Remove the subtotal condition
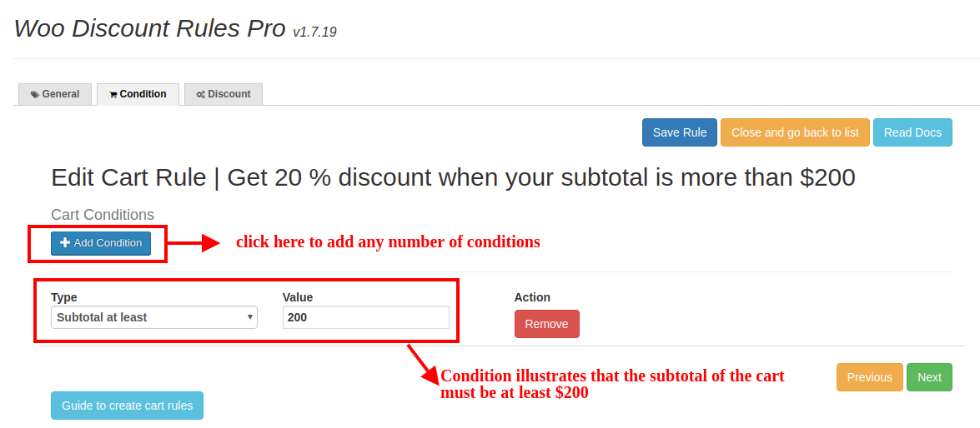980x428 pixels. click(546, 324)
